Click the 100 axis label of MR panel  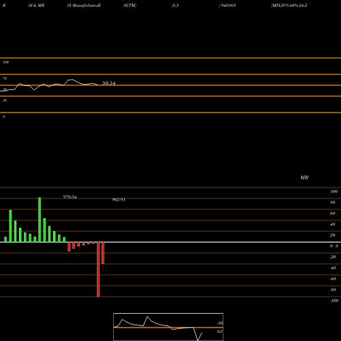(333, 192)
